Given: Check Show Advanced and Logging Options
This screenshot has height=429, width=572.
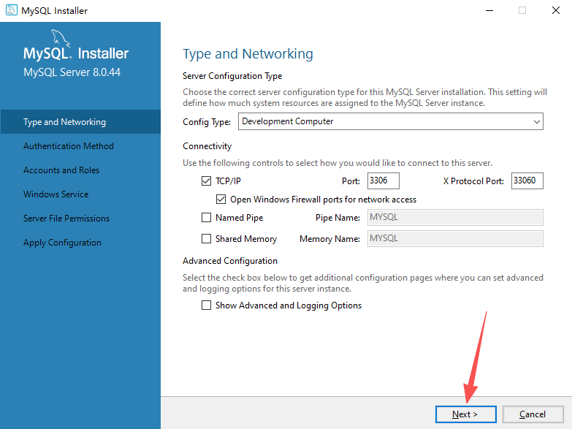Looking at the screenshot, I should pos(206,305).
